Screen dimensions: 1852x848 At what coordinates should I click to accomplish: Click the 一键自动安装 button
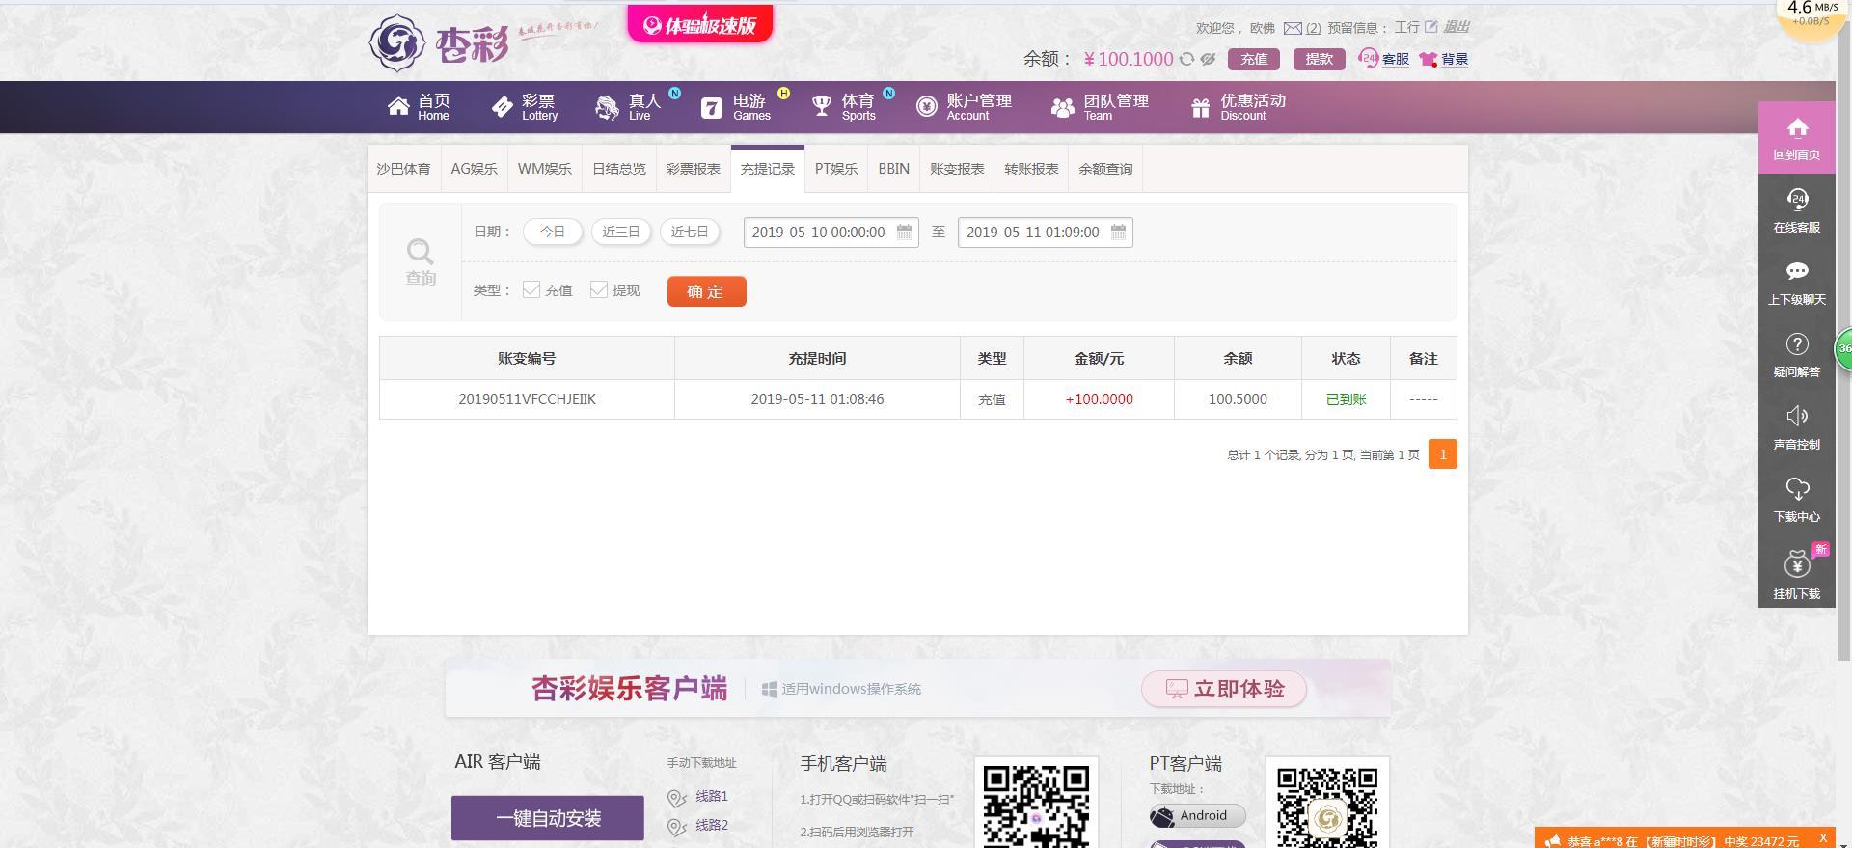(548, 818)
